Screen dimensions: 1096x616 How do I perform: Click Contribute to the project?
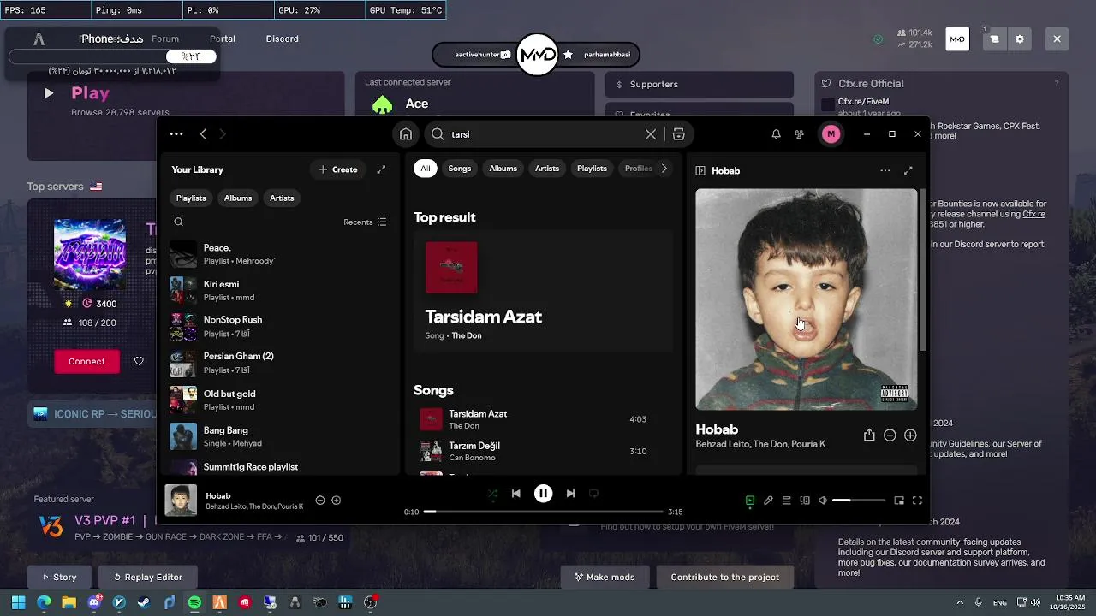coord(724,577)
